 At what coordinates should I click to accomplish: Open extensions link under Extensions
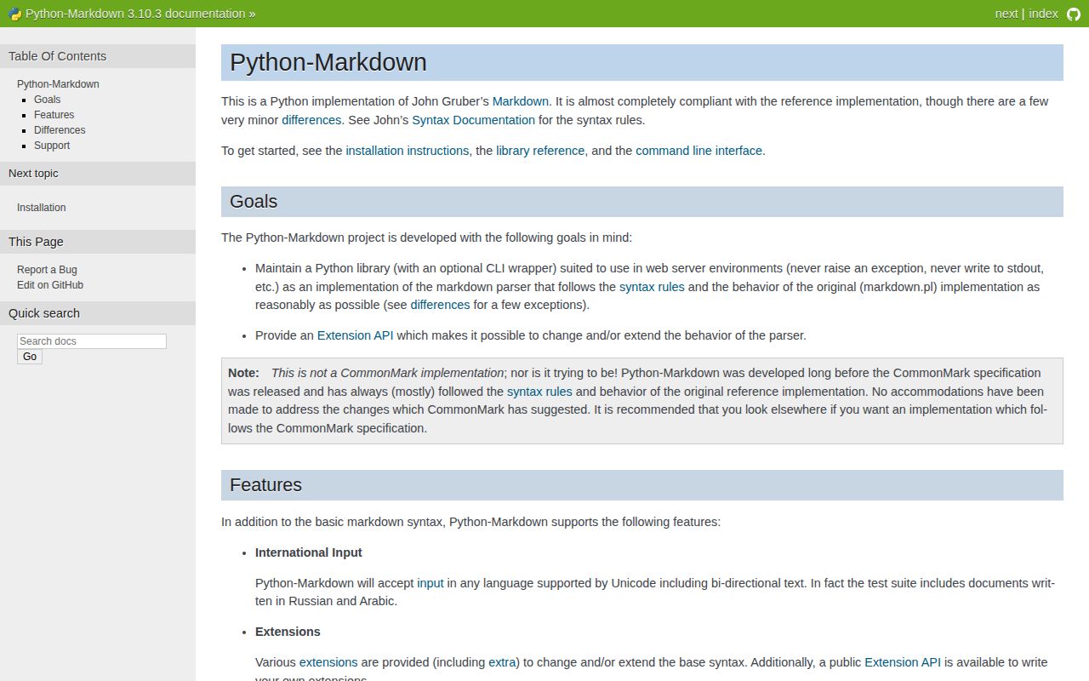click(328, 662)
